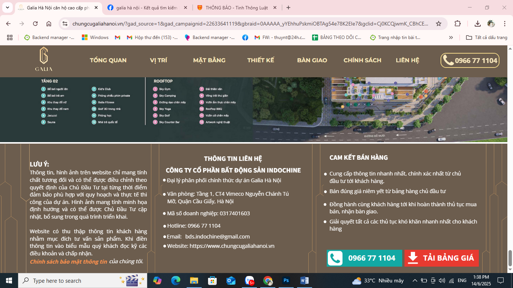Open Chrome three-dot menu

(505, 24)
